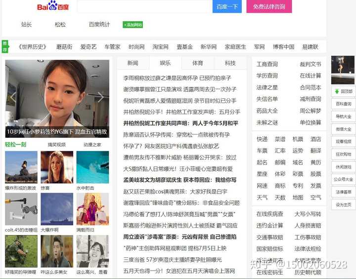Click the 设为主页 sidebar button

pyautogui.click(x=343, y=204)
